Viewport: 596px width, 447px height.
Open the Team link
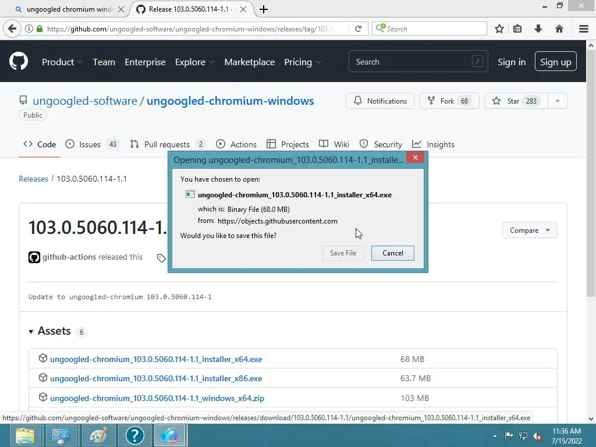[104, 62]
